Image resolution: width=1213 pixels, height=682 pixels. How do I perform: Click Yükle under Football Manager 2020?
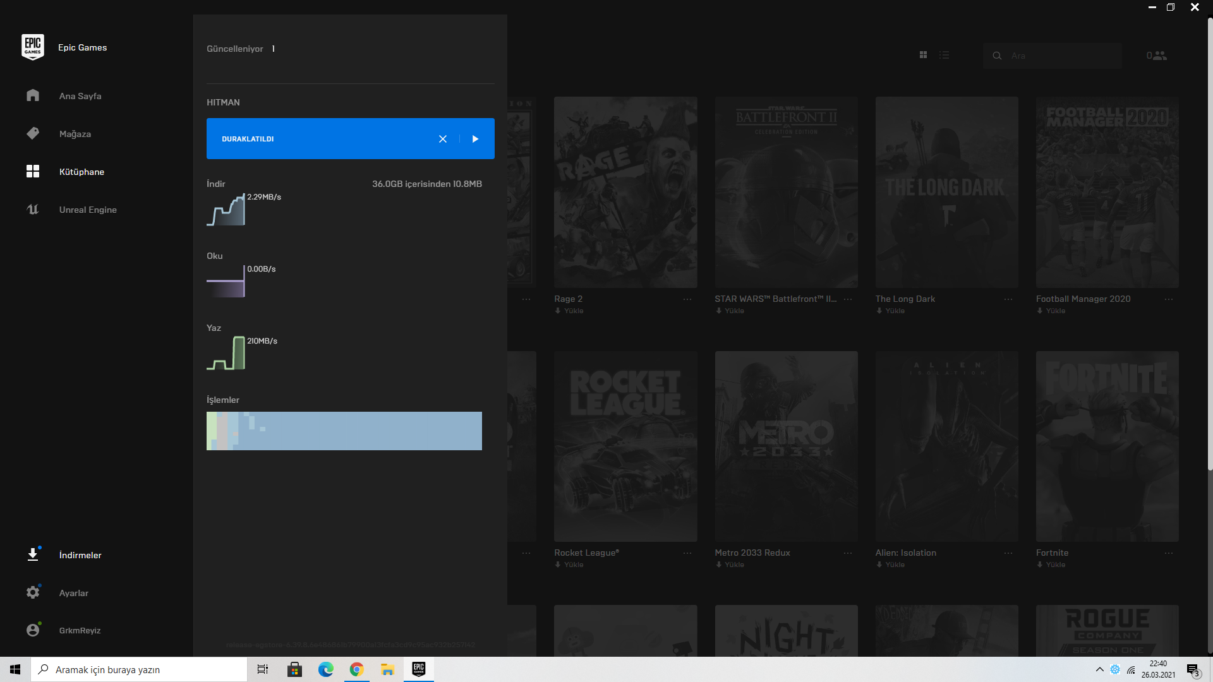pyautogui.click(x=1051, y=311)
